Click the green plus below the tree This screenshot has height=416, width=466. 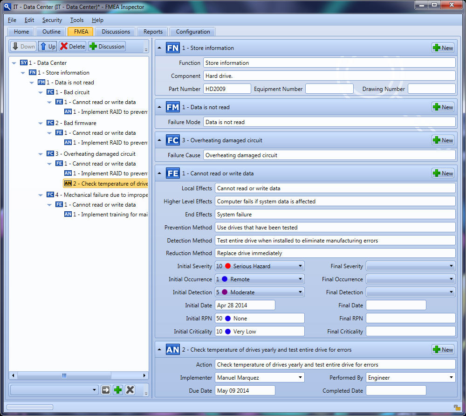[118, 390]
